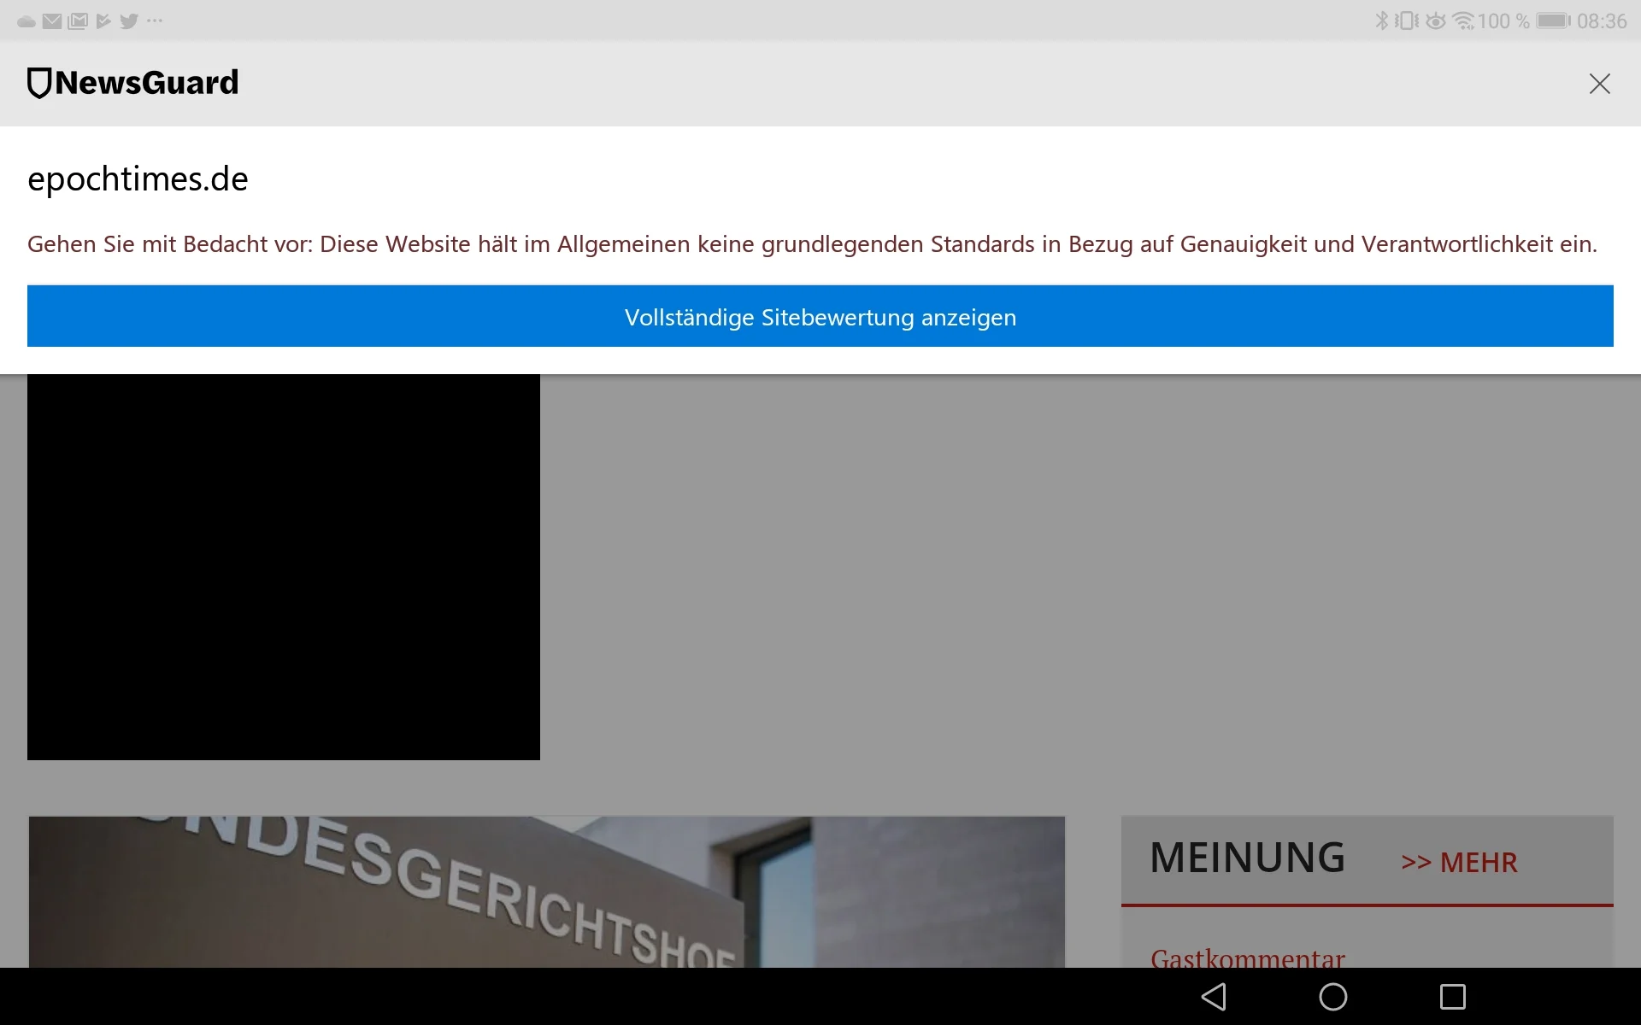Tap the Bundesgerichtshof article image
The height and width of the screenshot is (1025, 1641).
pos(547,893)
